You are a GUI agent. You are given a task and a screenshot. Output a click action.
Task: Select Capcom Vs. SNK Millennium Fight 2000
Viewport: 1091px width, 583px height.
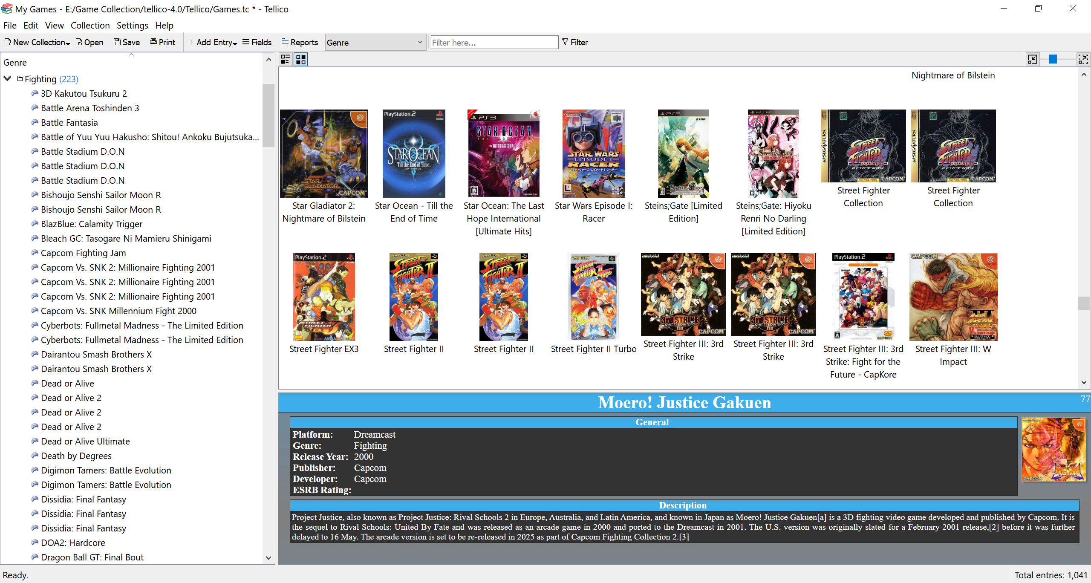point(118,311)
